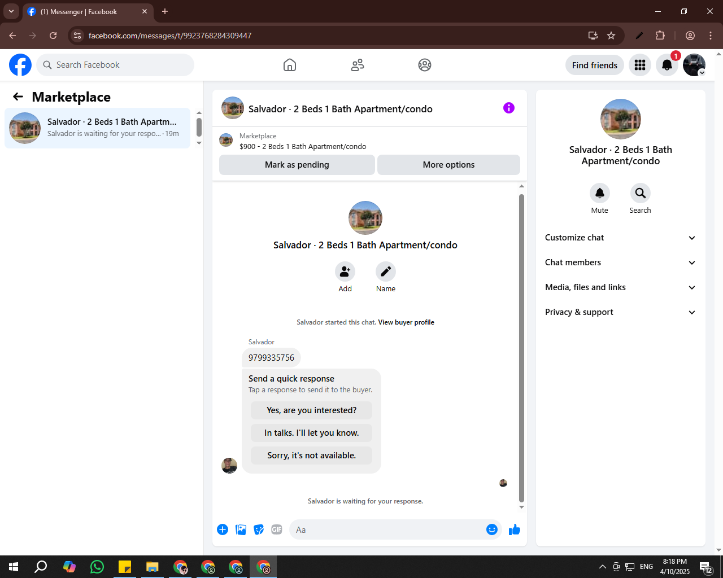The image size is (723, 578).
Task: Open the Friends icon in top navigation
Action: (358, 65)
